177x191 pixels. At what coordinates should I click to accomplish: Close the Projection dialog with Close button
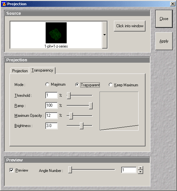(164, 19)
